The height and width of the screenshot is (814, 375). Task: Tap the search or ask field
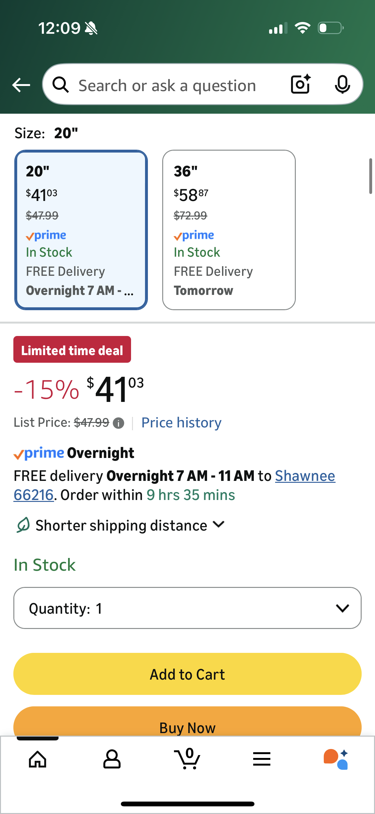click(167, 86)
